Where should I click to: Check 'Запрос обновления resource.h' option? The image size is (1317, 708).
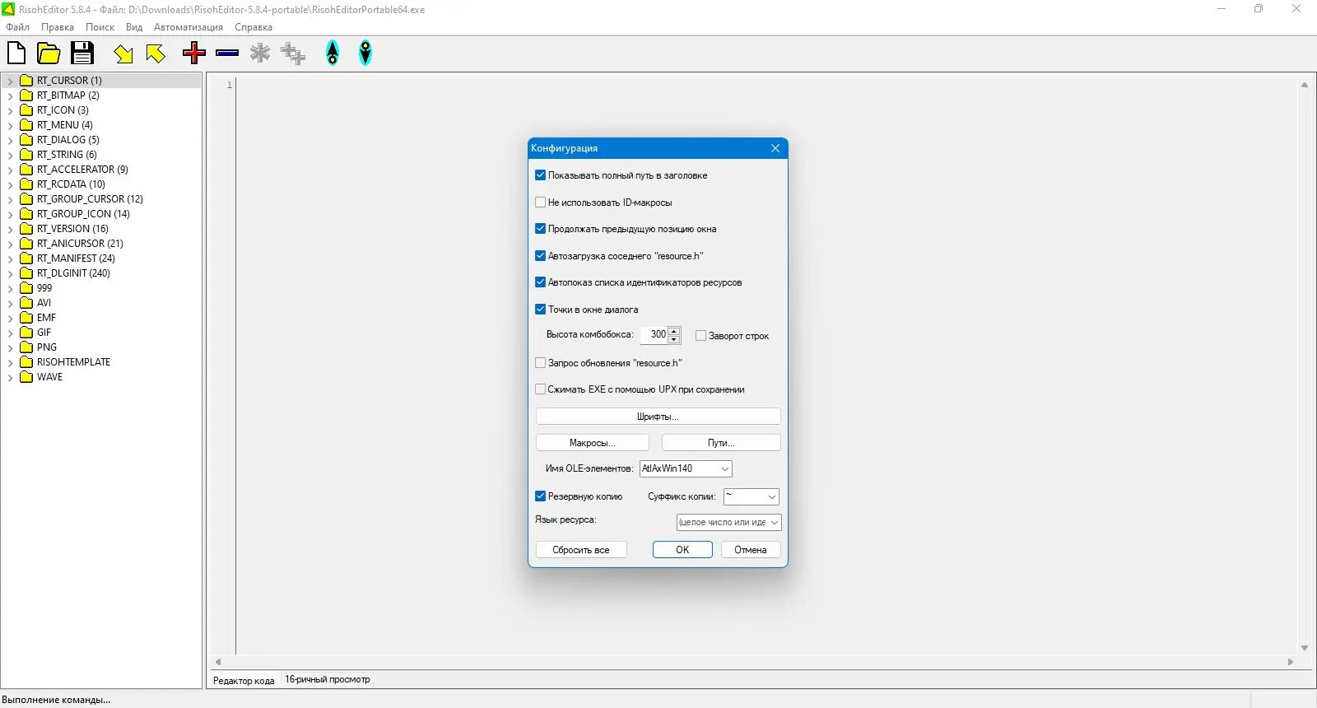coord(541,363)
